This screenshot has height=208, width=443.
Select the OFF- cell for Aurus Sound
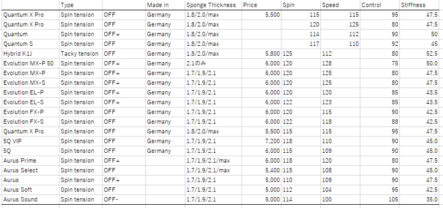pos(124,199)
